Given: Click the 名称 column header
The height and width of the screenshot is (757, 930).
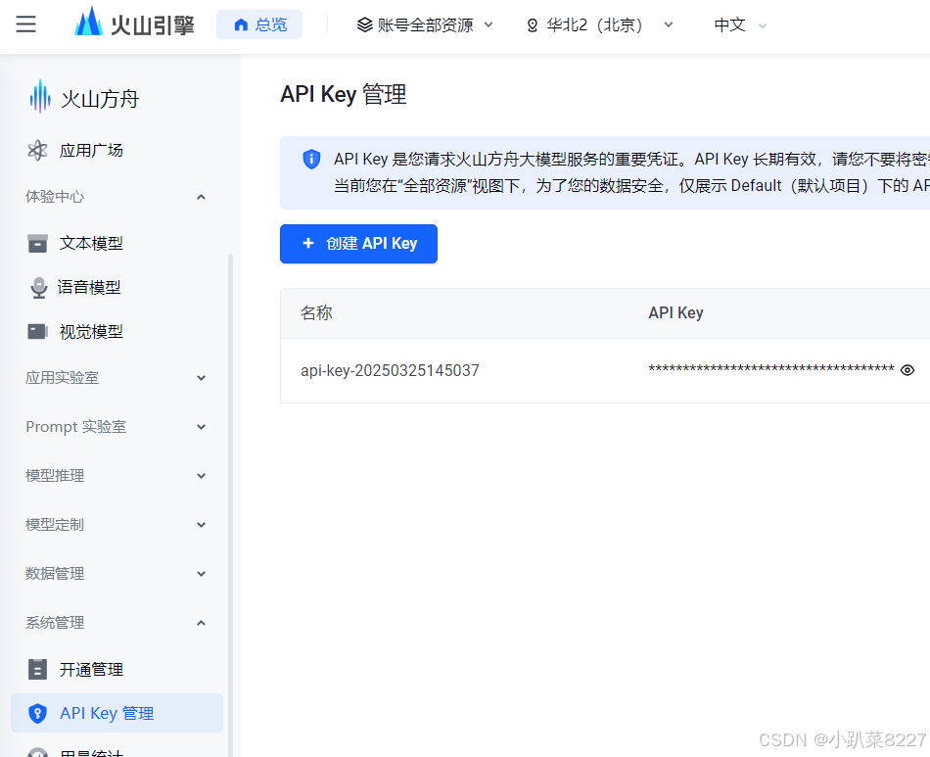Looking at the screenshot, I should click(316, 312).
